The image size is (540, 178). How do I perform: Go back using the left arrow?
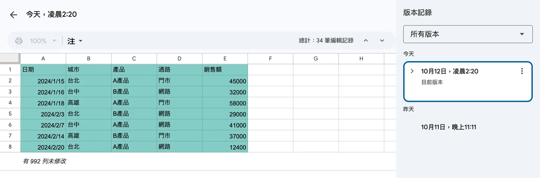13,15
